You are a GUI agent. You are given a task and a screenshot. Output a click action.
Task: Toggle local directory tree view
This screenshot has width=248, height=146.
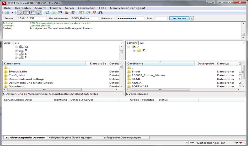pos(26,12)
